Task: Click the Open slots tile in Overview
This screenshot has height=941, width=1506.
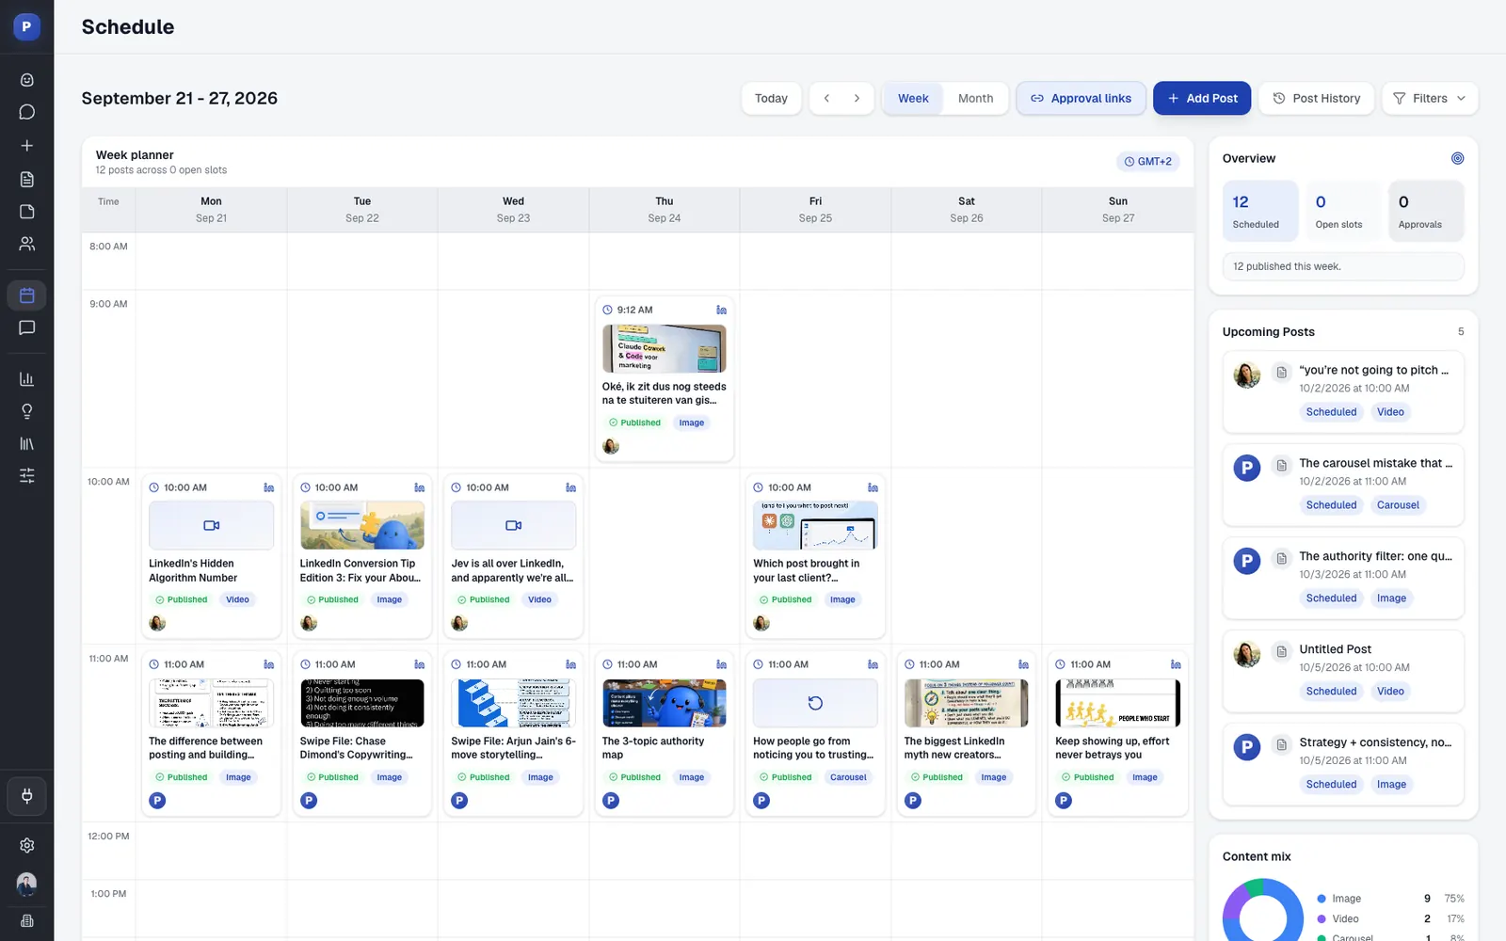Action: 1342,211
